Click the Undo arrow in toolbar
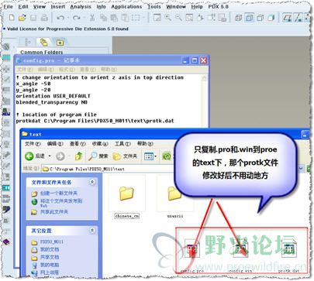This screenshot has width=314, height=281. coord(60,18)
